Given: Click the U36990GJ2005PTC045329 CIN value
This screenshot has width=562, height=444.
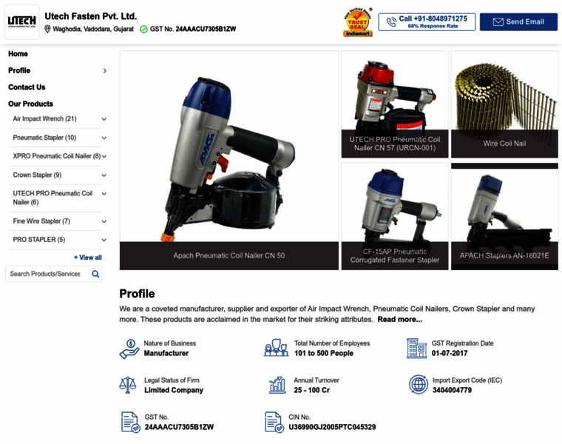Looking at the screenshot, I should coord(332,427).
